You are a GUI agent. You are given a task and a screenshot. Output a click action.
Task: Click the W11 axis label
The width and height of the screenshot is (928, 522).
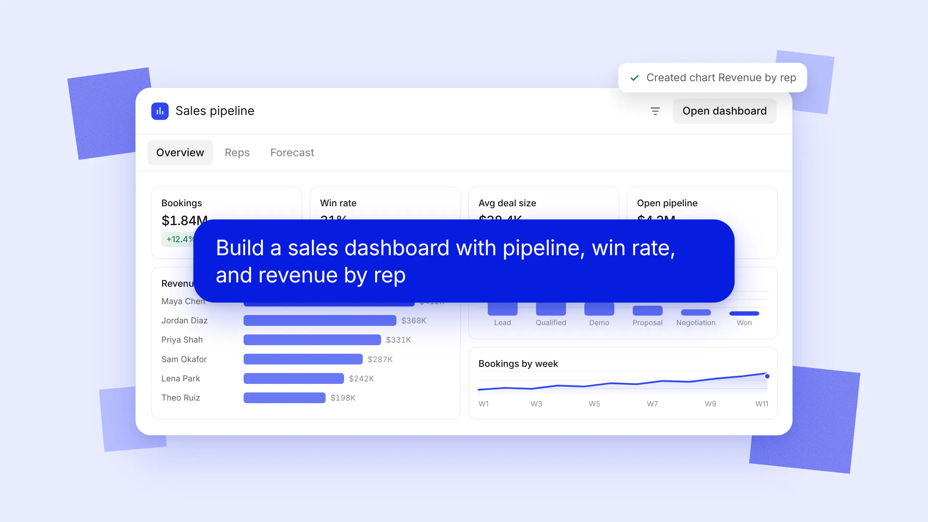[762, 404]
